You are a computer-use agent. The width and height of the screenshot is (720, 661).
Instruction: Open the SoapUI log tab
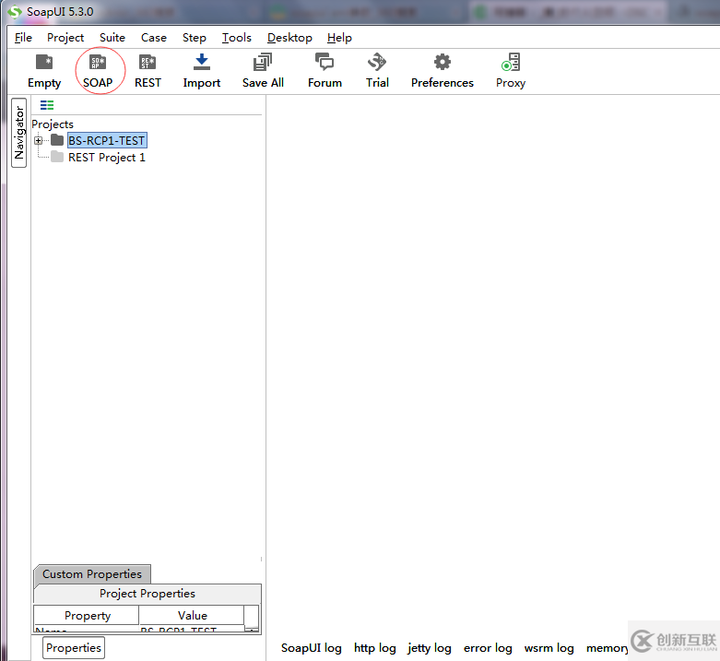(x=312, y=648)
